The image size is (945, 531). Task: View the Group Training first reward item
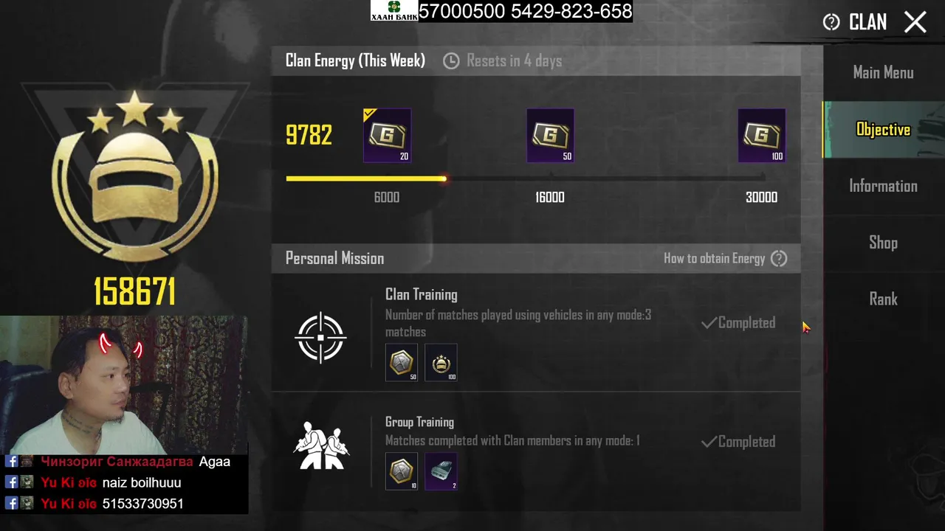[x=401, y=471]
